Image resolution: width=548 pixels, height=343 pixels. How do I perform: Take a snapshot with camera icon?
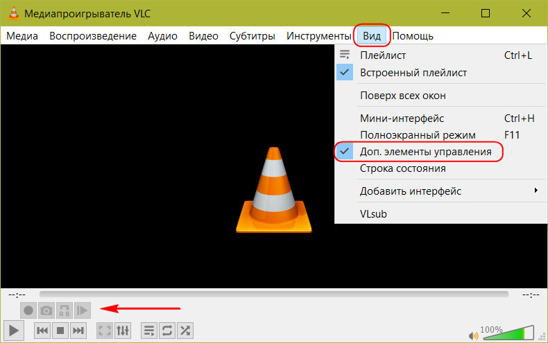coord(46,310)
